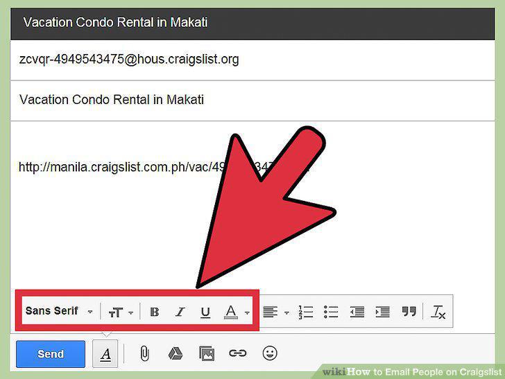
Task: Attach files with the paperclip icon
Action: coord(144,353)
